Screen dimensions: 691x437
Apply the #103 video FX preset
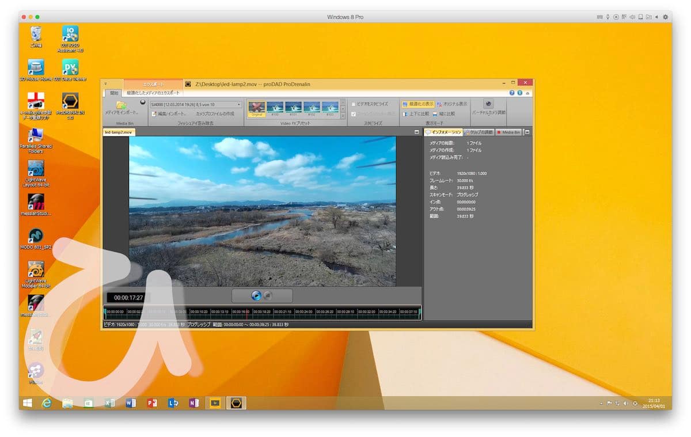[330, 108]
